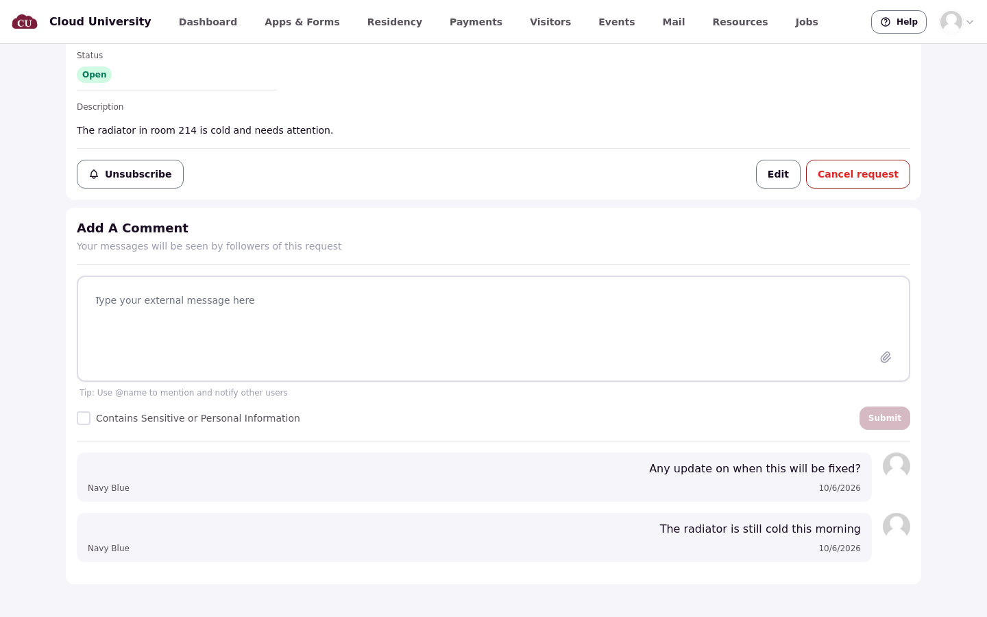This screenshot has width=987, height=617.
Task: Click the Cloud University title text
Action: point(100,22)
